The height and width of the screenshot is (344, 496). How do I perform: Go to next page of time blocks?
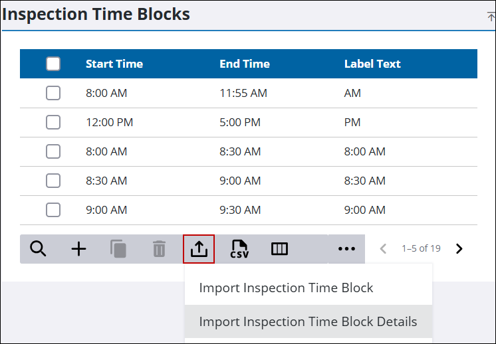[459, 249]
